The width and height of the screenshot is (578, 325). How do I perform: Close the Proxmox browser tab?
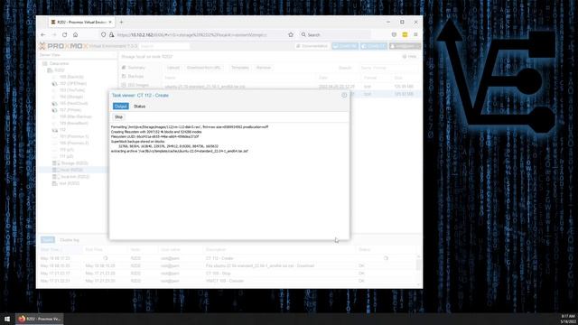coord(110,22)
